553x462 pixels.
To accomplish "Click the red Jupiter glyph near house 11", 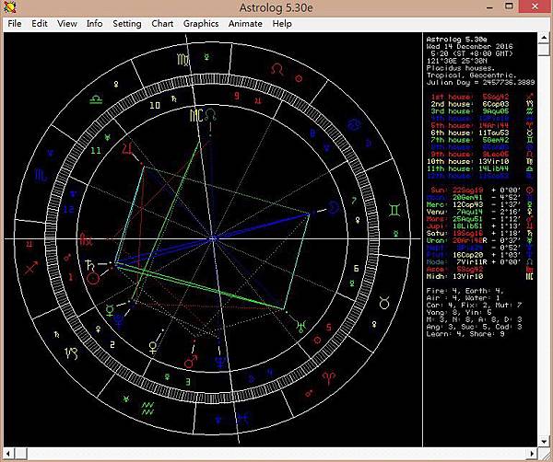I will tap(127, 149).
